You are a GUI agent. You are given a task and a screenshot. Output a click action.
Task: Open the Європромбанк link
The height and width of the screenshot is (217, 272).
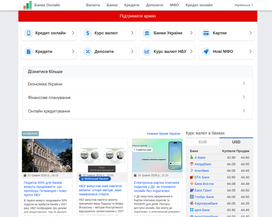[206, 203]
